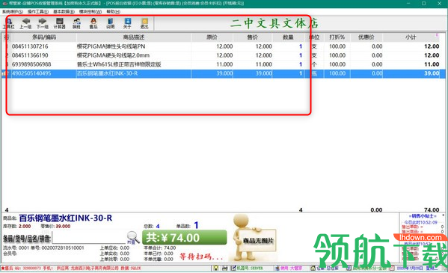Click the green 共:¥74.00 total button
Screen dimensions: 448x273
tap(185, 238)
